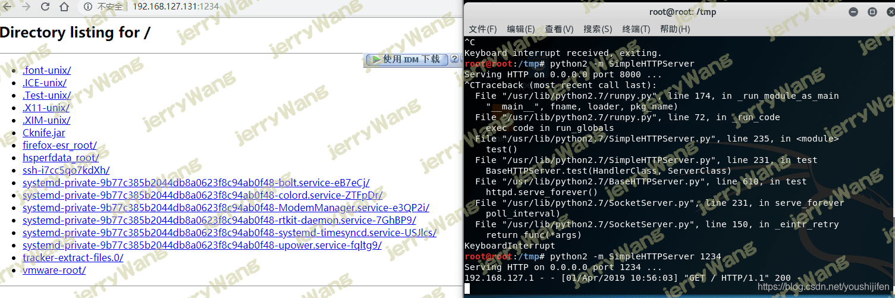Click the browser forward arrow
The height and width of the screenshot is (298, 895).
click(x=26, y=7)
